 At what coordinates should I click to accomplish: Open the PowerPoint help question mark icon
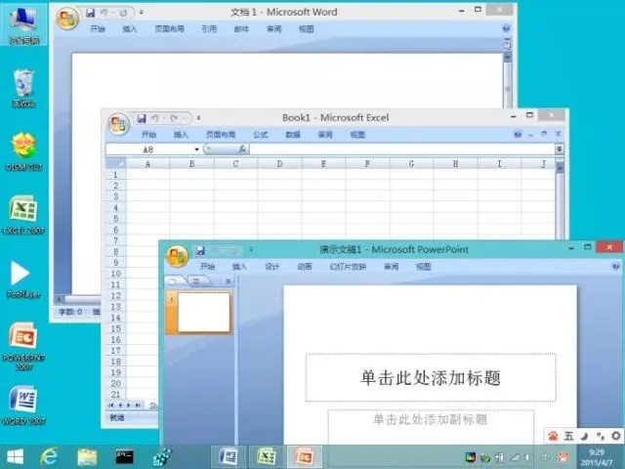click(616, 266)
